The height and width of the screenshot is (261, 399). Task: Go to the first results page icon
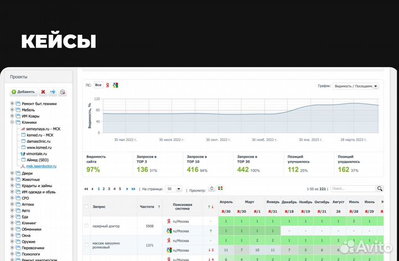[86, 189]
